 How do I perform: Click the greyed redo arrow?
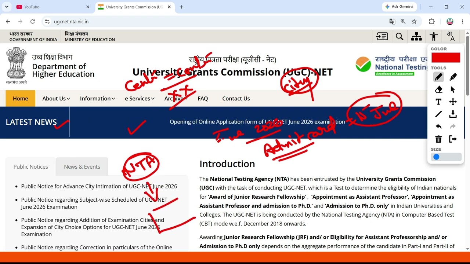click(453, 126)
